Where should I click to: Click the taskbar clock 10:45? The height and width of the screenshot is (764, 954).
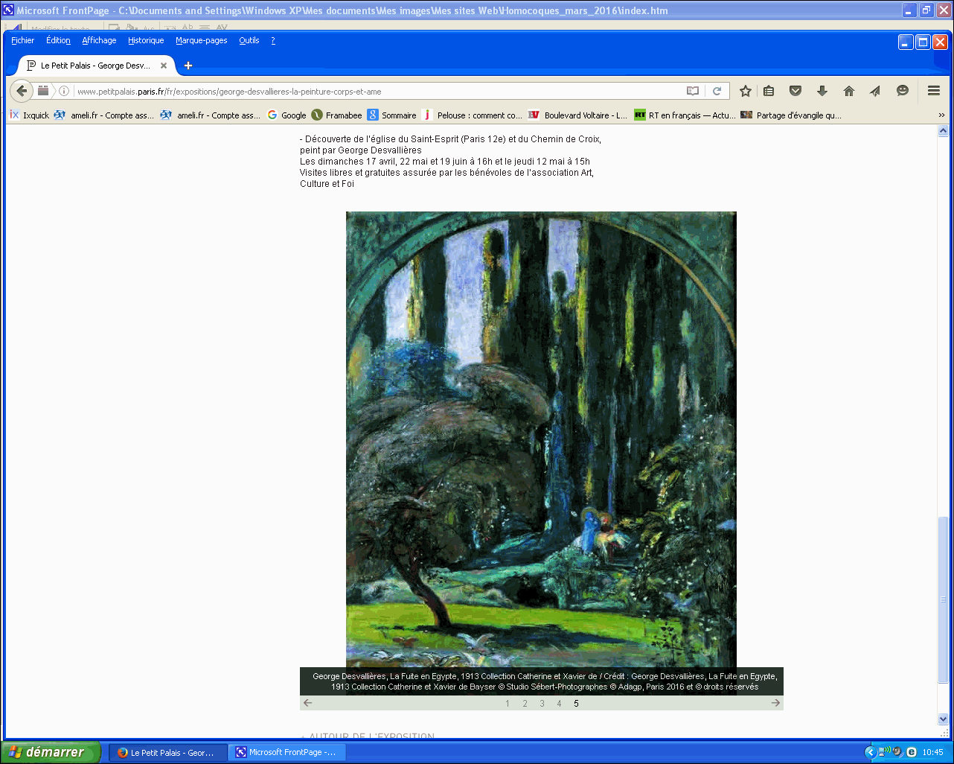932,752
